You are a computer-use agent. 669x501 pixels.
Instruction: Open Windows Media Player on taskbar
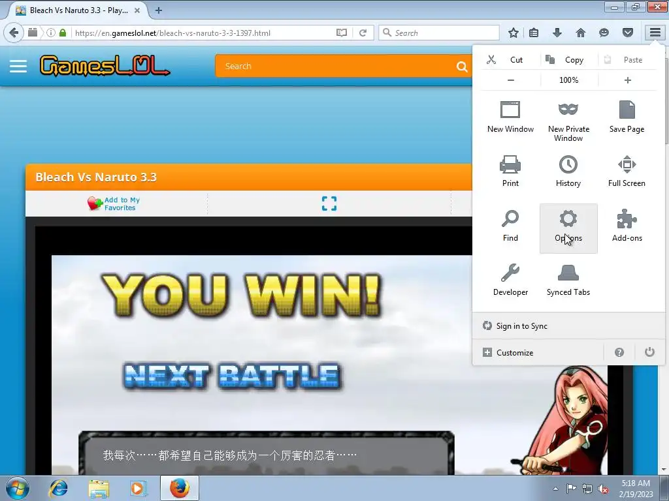(x=137, y=488)
